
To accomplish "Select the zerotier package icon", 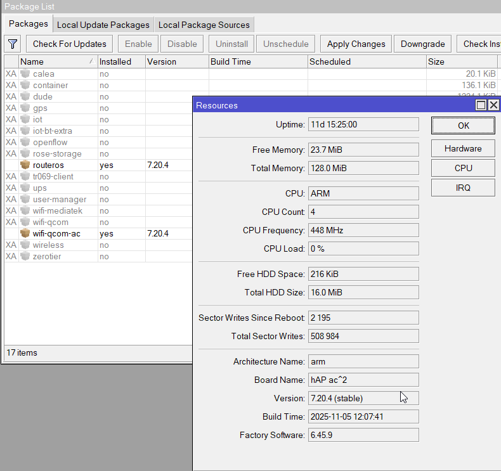I will (25, 256).
